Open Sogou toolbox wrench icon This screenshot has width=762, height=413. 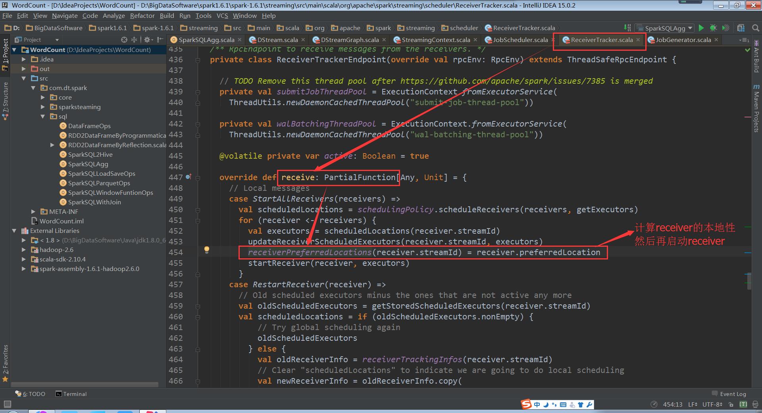[x=589, y=405]
